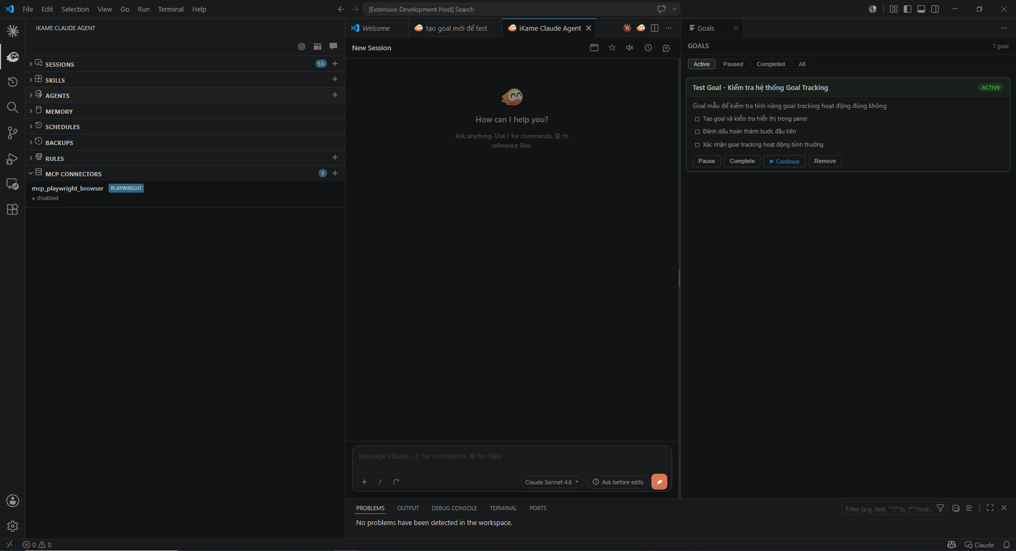Image resolution: width=1016 pixels, height=551 pixels.
Task: Expand the SESSIONS section
Action: coord(185,64)
